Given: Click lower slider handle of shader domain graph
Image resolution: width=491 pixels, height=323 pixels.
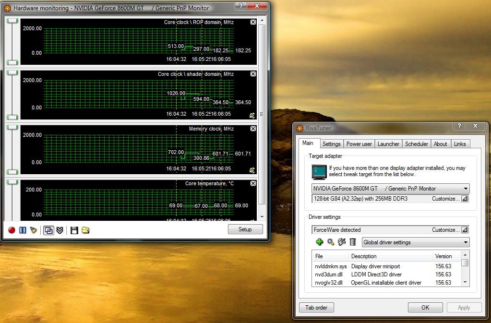Looking at the screenshot, I should click(12, 117).
